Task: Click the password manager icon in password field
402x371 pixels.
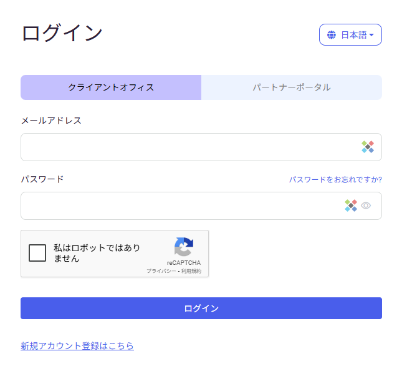Action: point(351,205)
